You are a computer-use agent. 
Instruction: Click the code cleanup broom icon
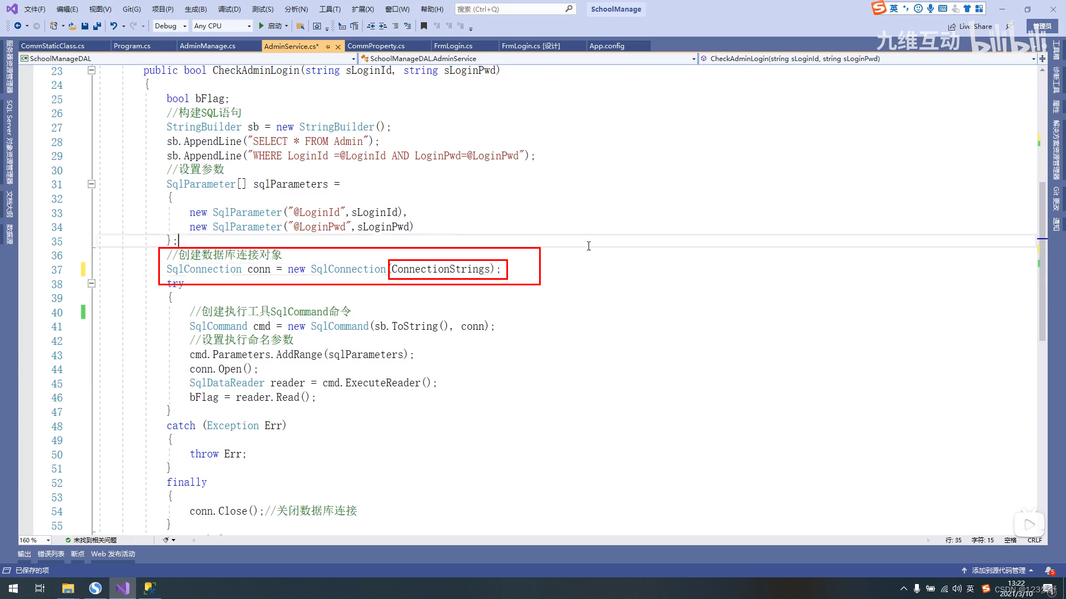(166, 540)
